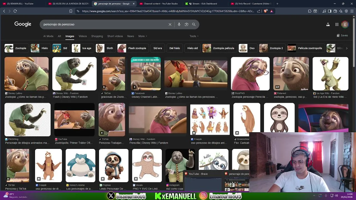Open Brave Shields lion icon
Viewport: 356px width, 200px height.
(x=265, y=11)
